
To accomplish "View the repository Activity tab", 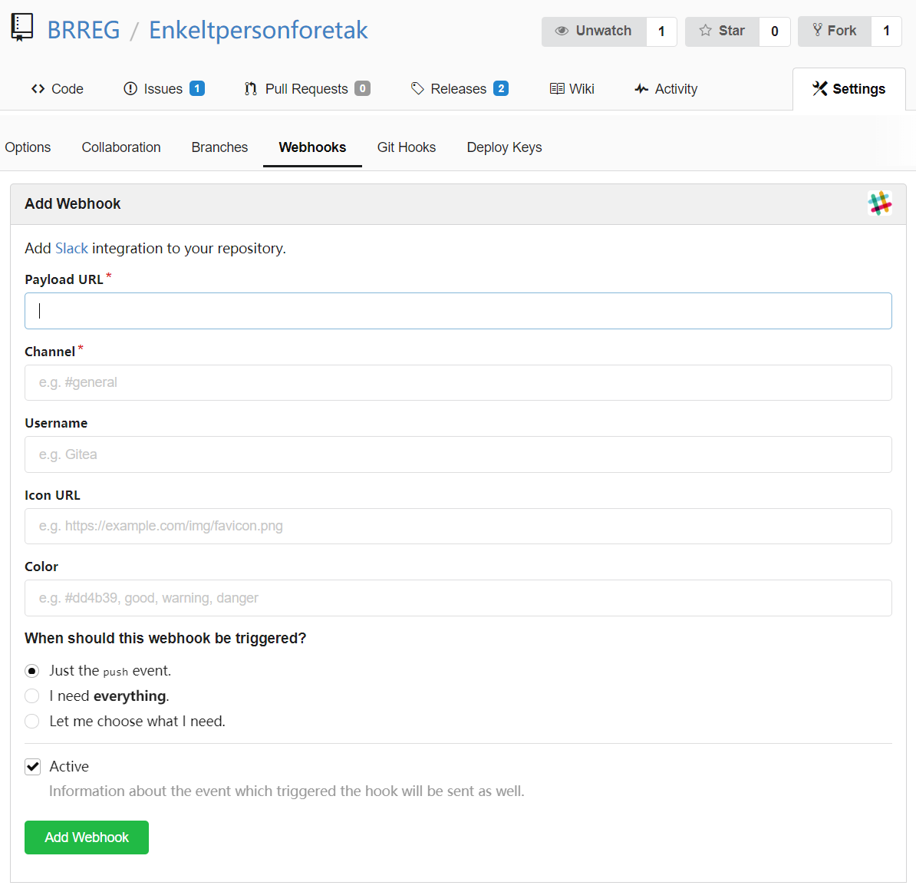I will [666, 89].
